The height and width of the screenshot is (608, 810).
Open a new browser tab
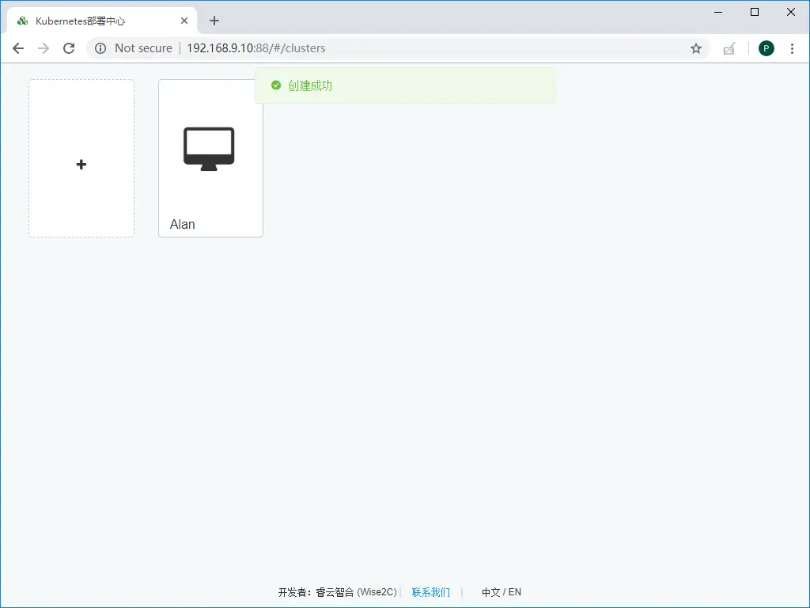214,21
